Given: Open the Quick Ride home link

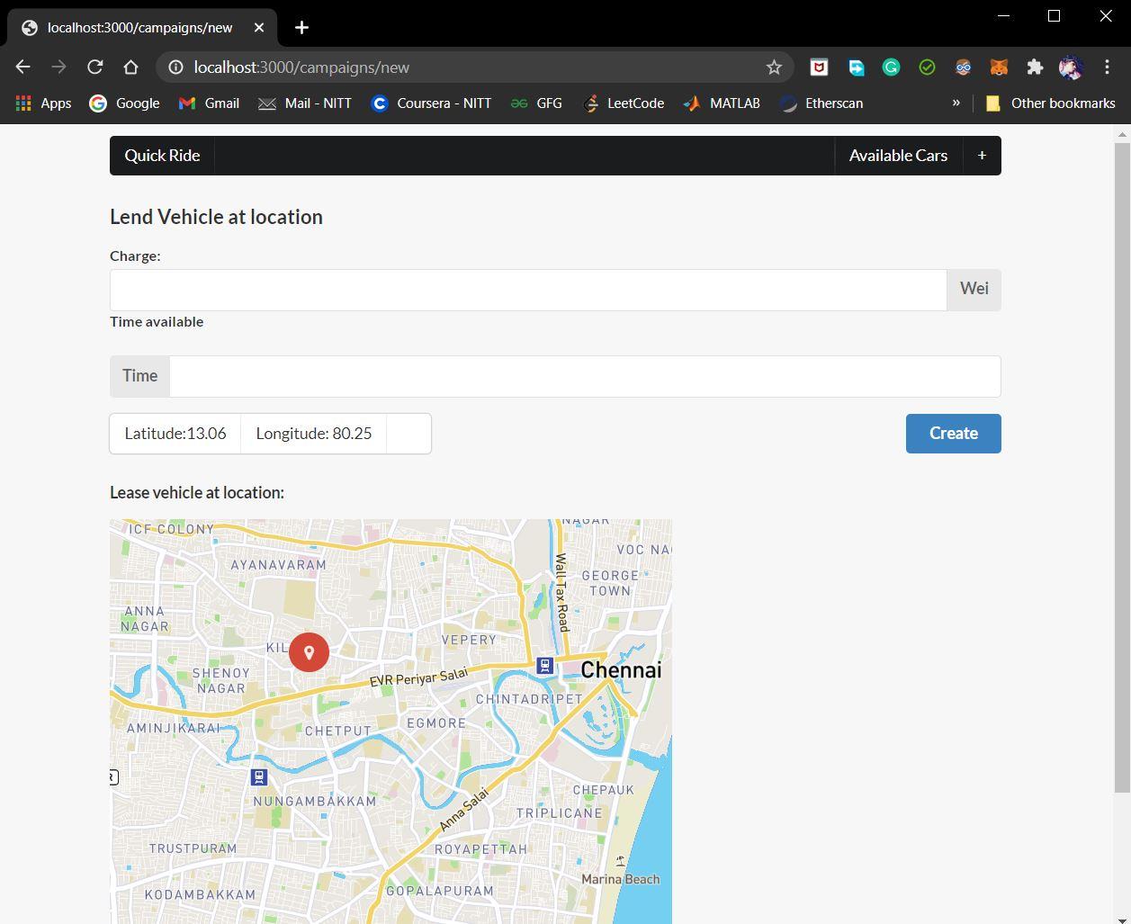Looking at the screenshot, I should (162, 156).
